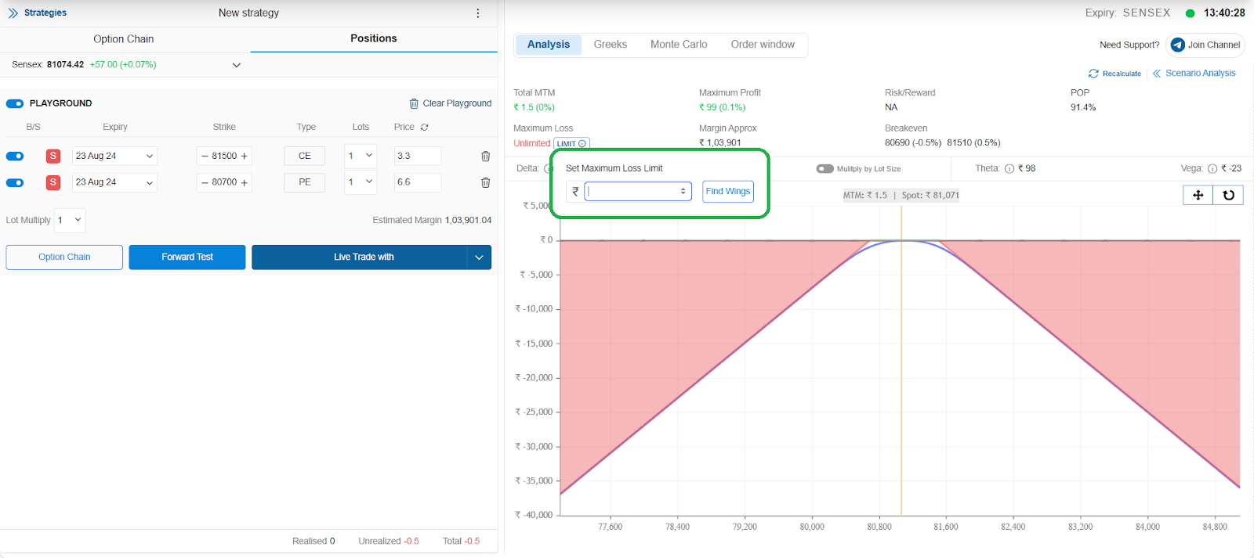The width and height of the screenshot is (1254, 558).
Task: Click the 3.3 price field
Action: click(418, 156)
